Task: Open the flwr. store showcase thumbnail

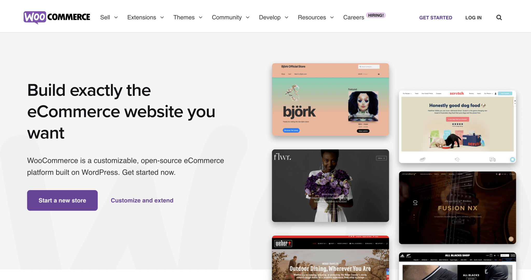Action: point(330,185)
